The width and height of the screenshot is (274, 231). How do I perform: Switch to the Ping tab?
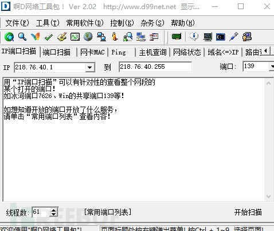[x=119, y=52]
